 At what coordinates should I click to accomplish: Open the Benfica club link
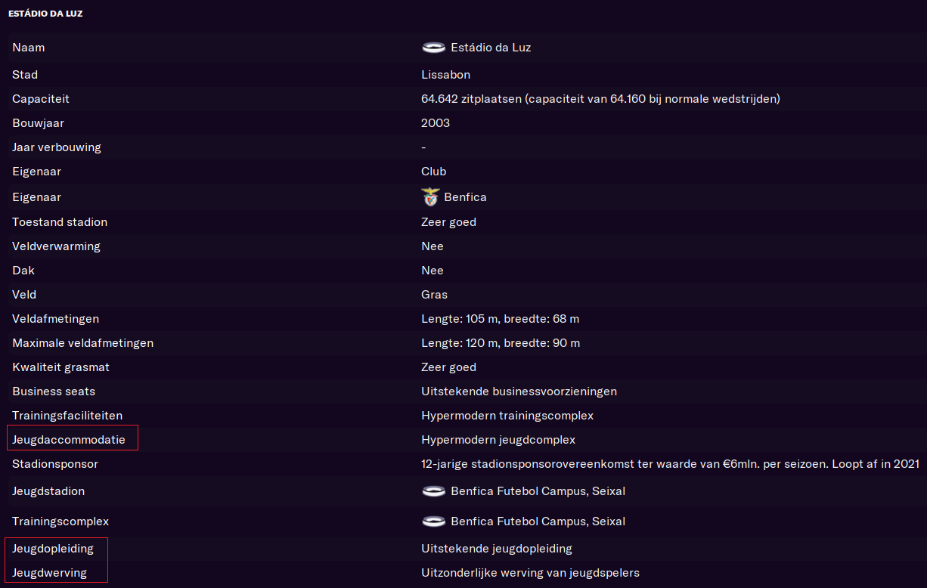point(465,197)
